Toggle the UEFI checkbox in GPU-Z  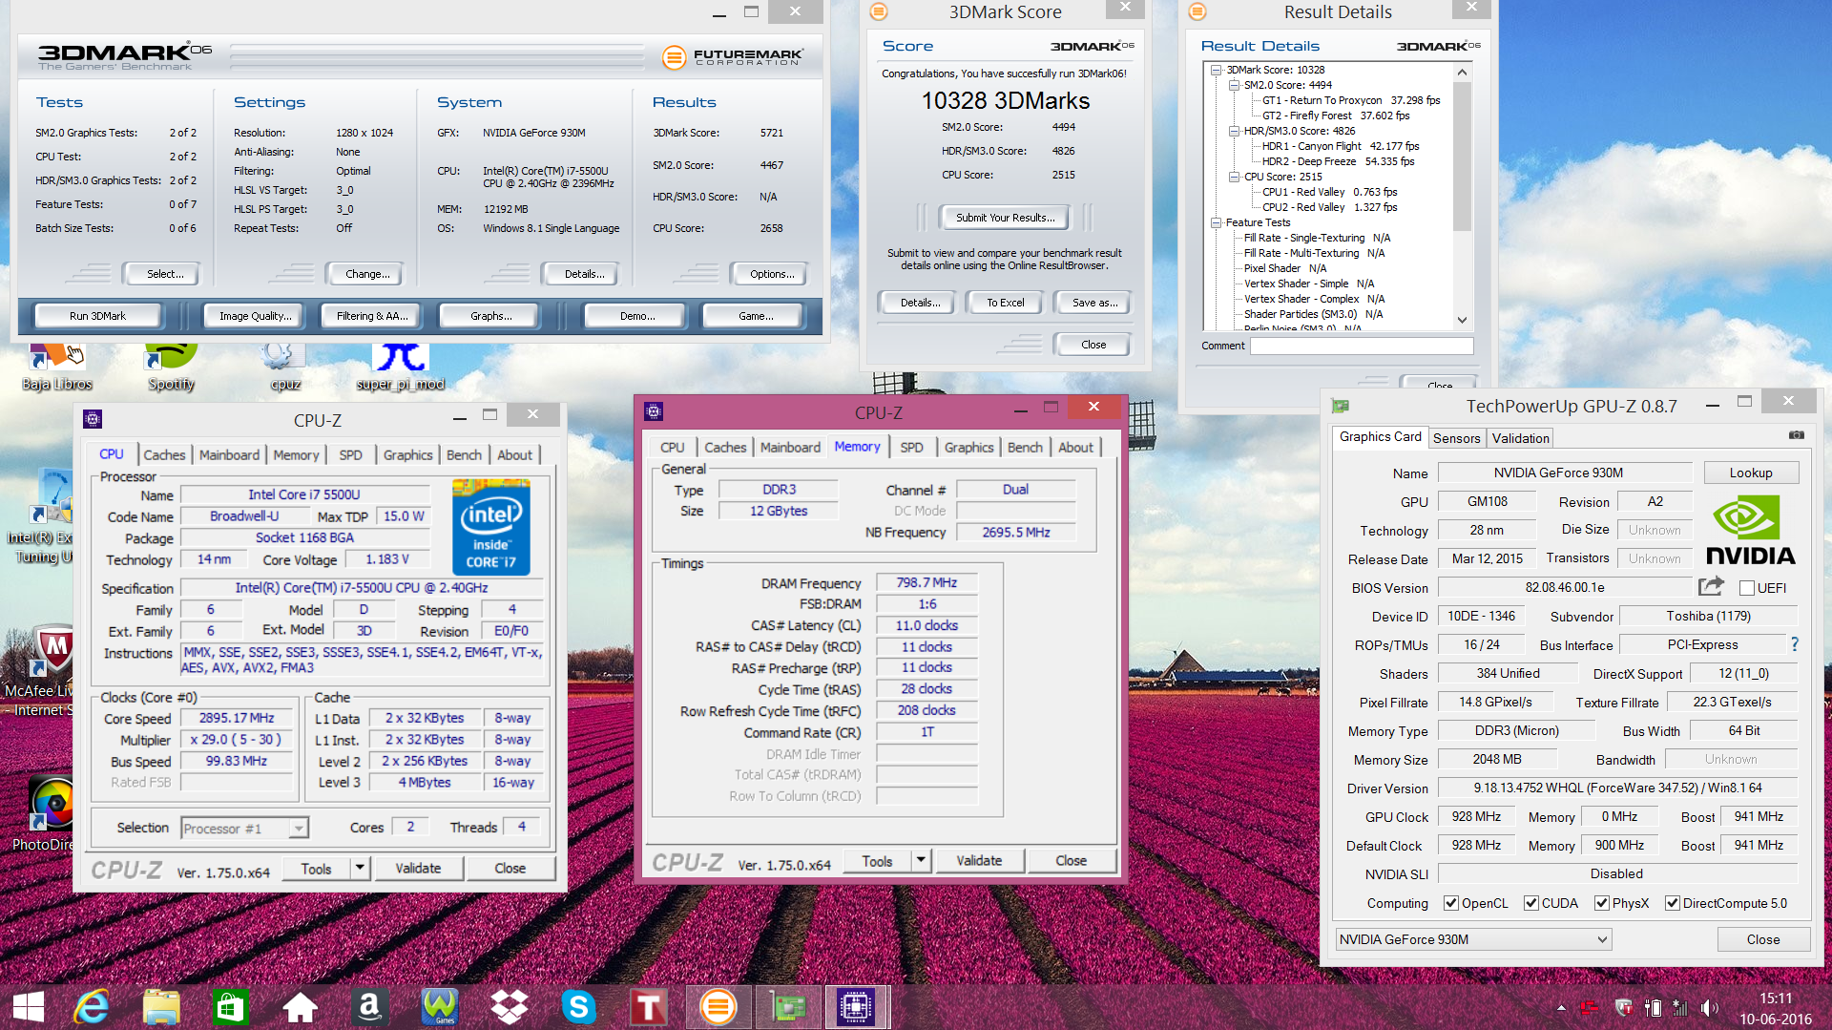1747,588
